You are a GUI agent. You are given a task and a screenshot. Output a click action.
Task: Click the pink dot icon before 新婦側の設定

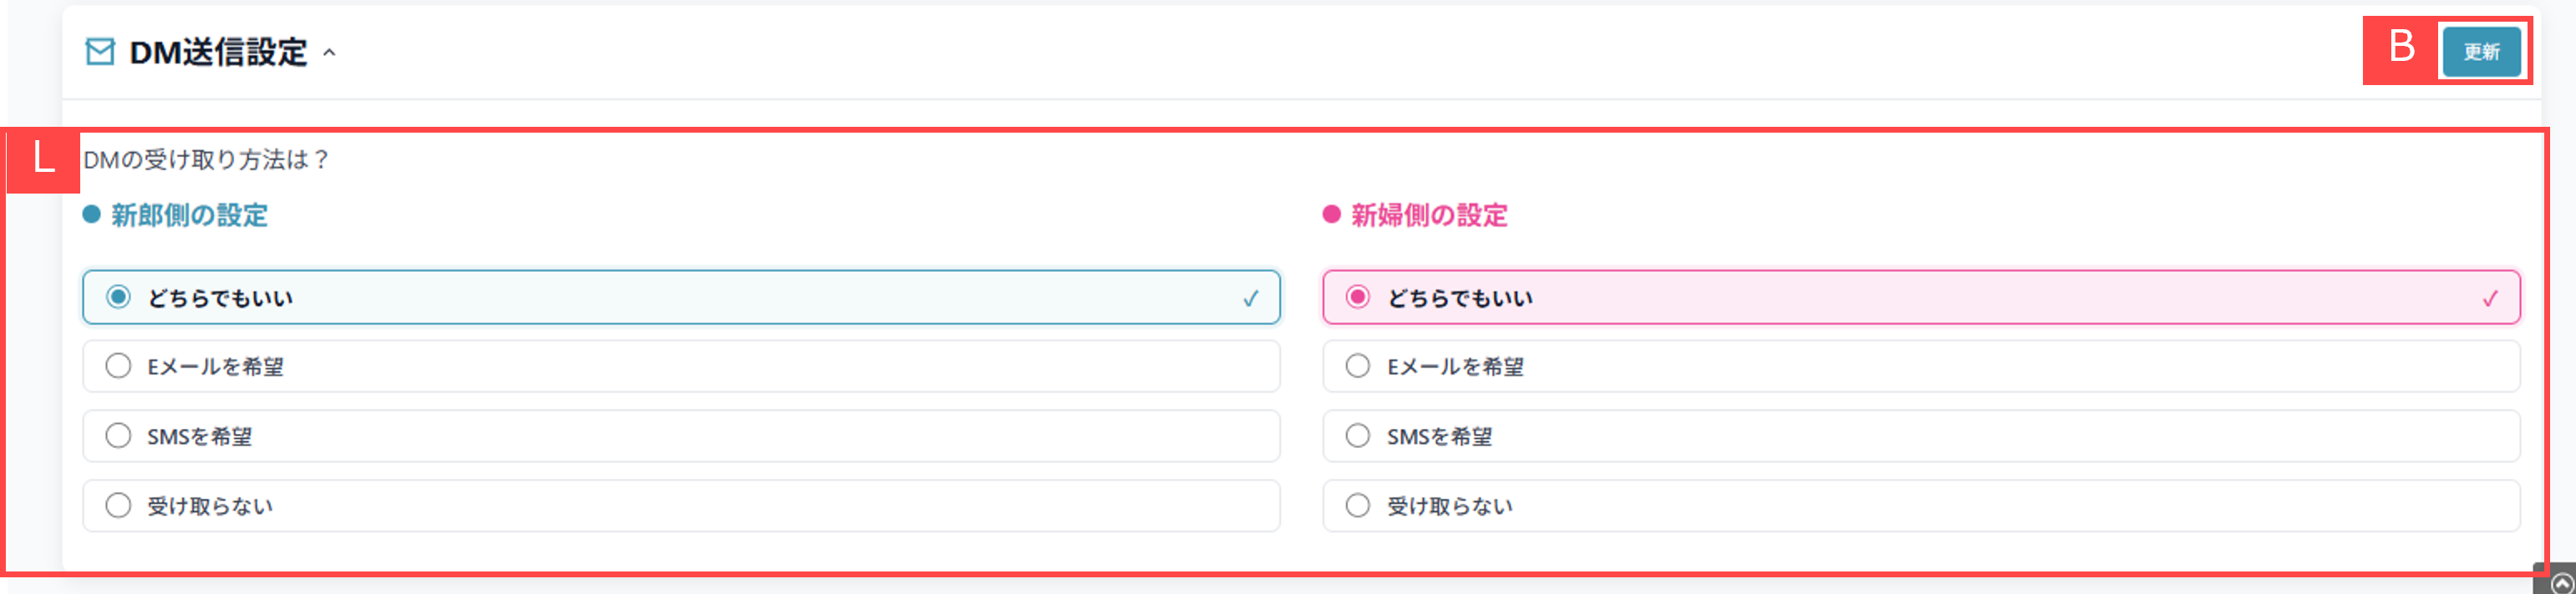click(x=1331, y=213)
